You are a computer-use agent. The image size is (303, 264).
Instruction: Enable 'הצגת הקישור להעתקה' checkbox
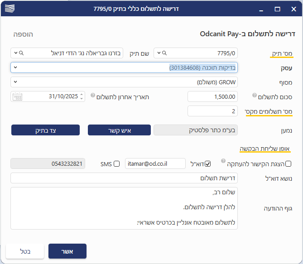tap(289, 164)
